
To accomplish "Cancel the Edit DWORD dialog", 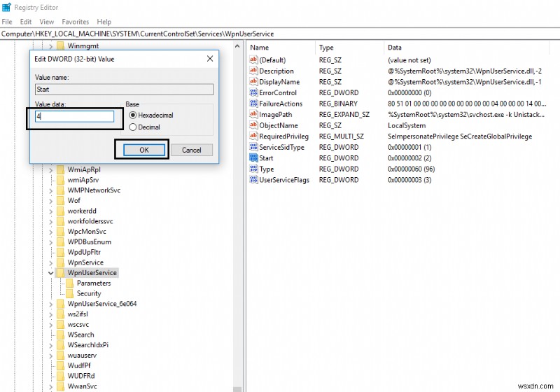I will pyautogui.click(x=191, y=150).
